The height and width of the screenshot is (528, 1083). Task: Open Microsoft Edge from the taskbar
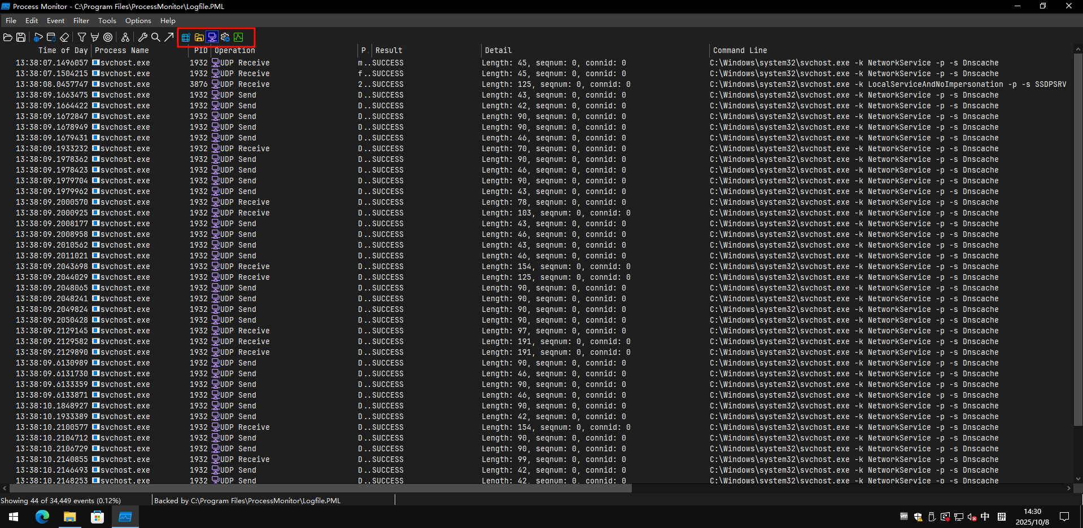point(42,517)
